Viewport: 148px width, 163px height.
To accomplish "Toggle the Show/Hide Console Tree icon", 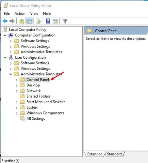I will 29,21.
